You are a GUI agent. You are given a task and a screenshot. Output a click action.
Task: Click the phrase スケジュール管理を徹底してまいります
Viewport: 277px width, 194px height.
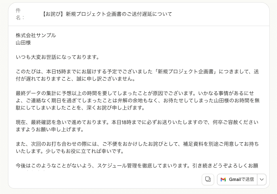tap(142, 166)
